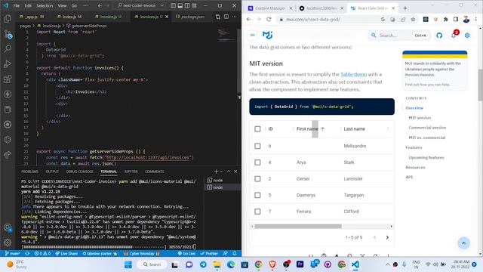
Task: Click Commercial version in contents list
Action: click(x=427, y=128)
